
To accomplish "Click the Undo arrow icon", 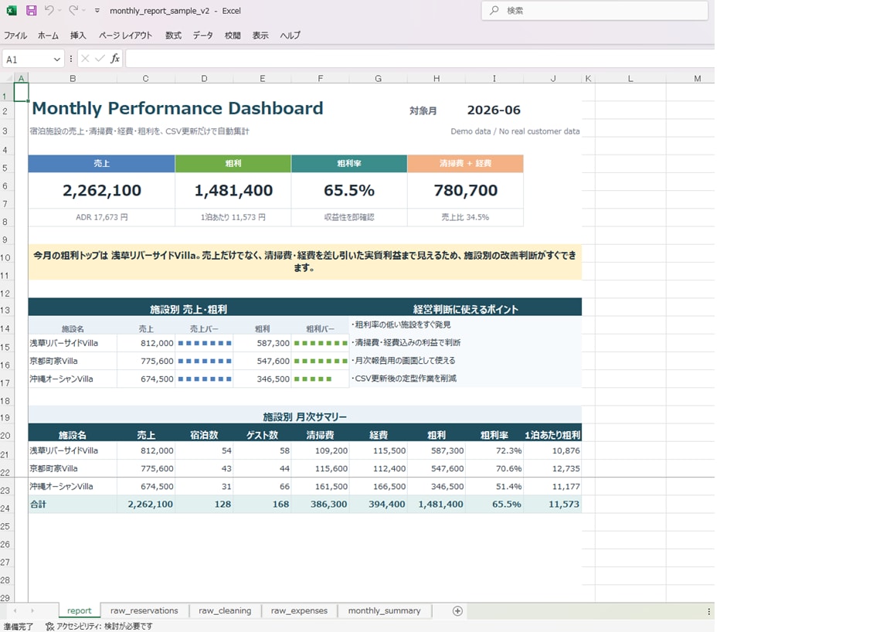I will click(x=49, y=10).
